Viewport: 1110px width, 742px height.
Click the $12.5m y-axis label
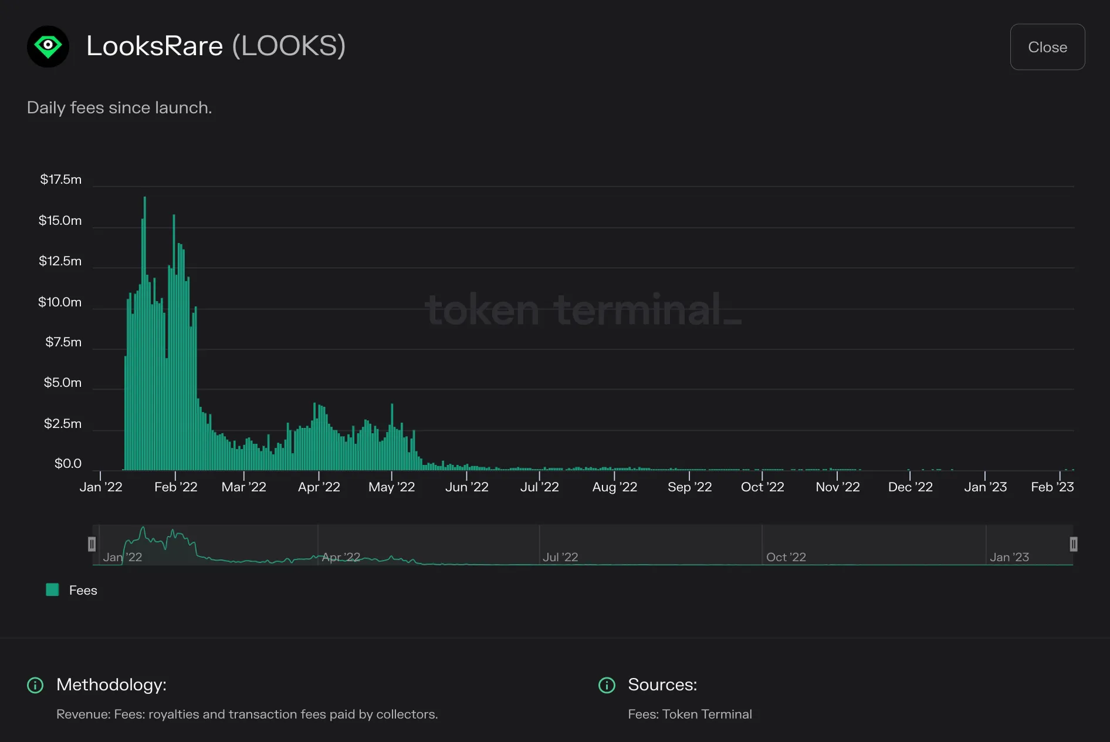click(60, 261)
